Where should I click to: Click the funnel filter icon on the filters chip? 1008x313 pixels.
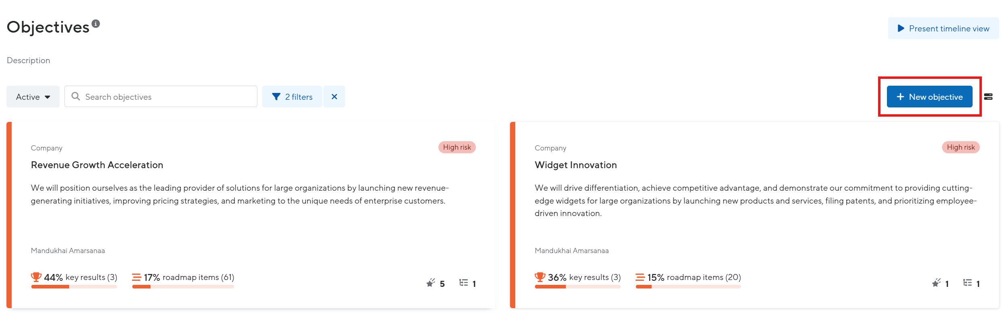click(x=276, y=97)
